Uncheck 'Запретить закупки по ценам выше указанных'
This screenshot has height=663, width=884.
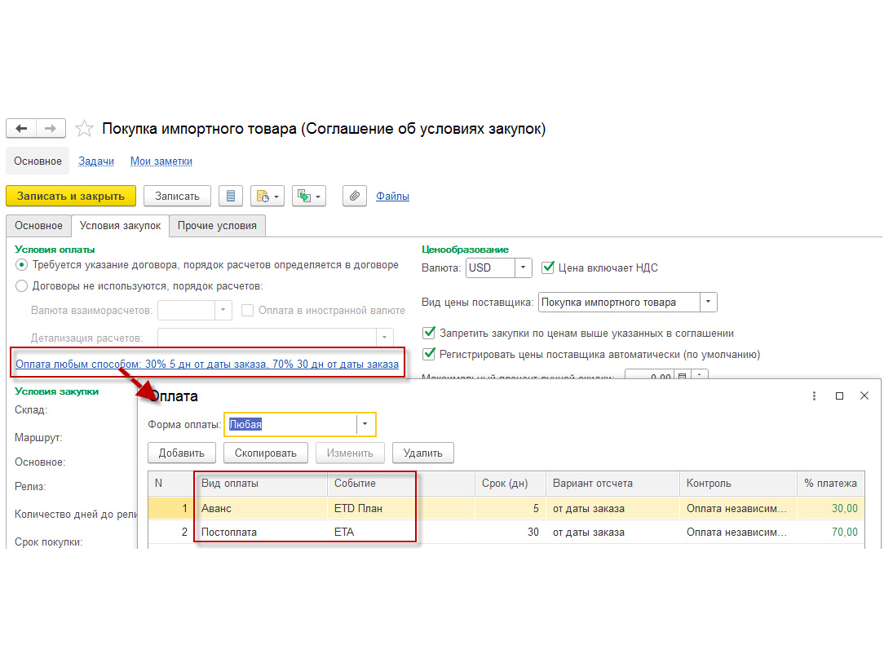pos(429,333)
